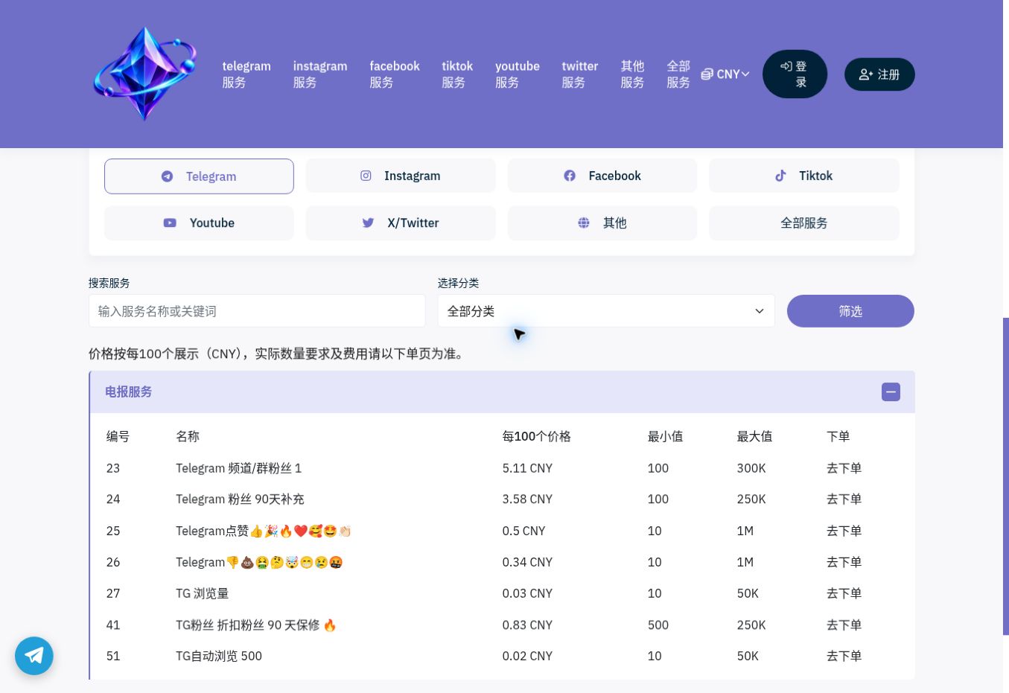Open twitter 服务 in the top navigation
The height and width of the screenshot is (693, 1009).
[580, 74]
